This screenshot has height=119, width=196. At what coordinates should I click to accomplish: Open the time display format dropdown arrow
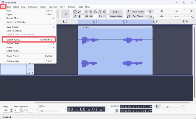[104, 109]
